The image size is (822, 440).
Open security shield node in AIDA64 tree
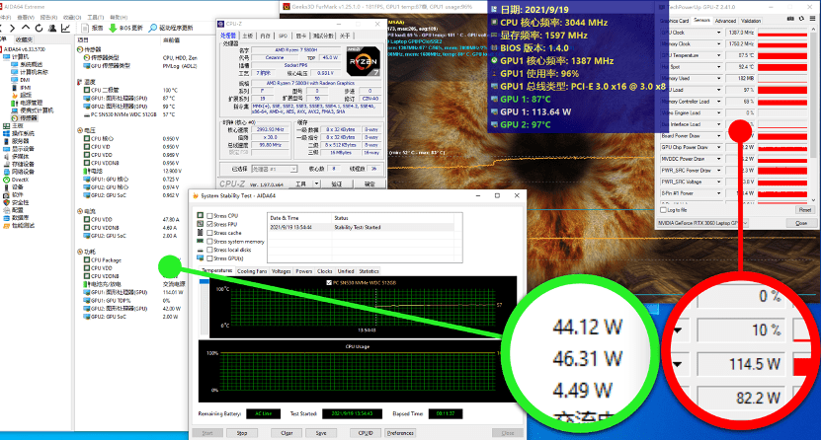point(16,202)
